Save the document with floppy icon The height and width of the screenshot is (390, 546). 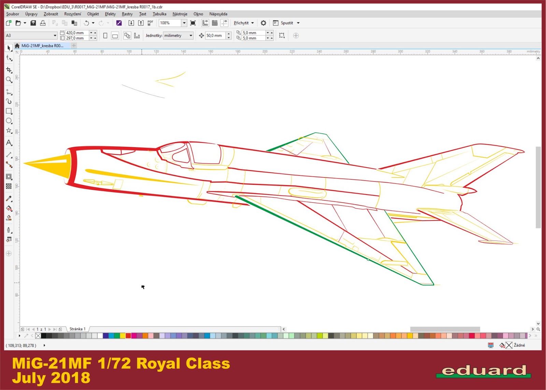[x=33, y=23]
